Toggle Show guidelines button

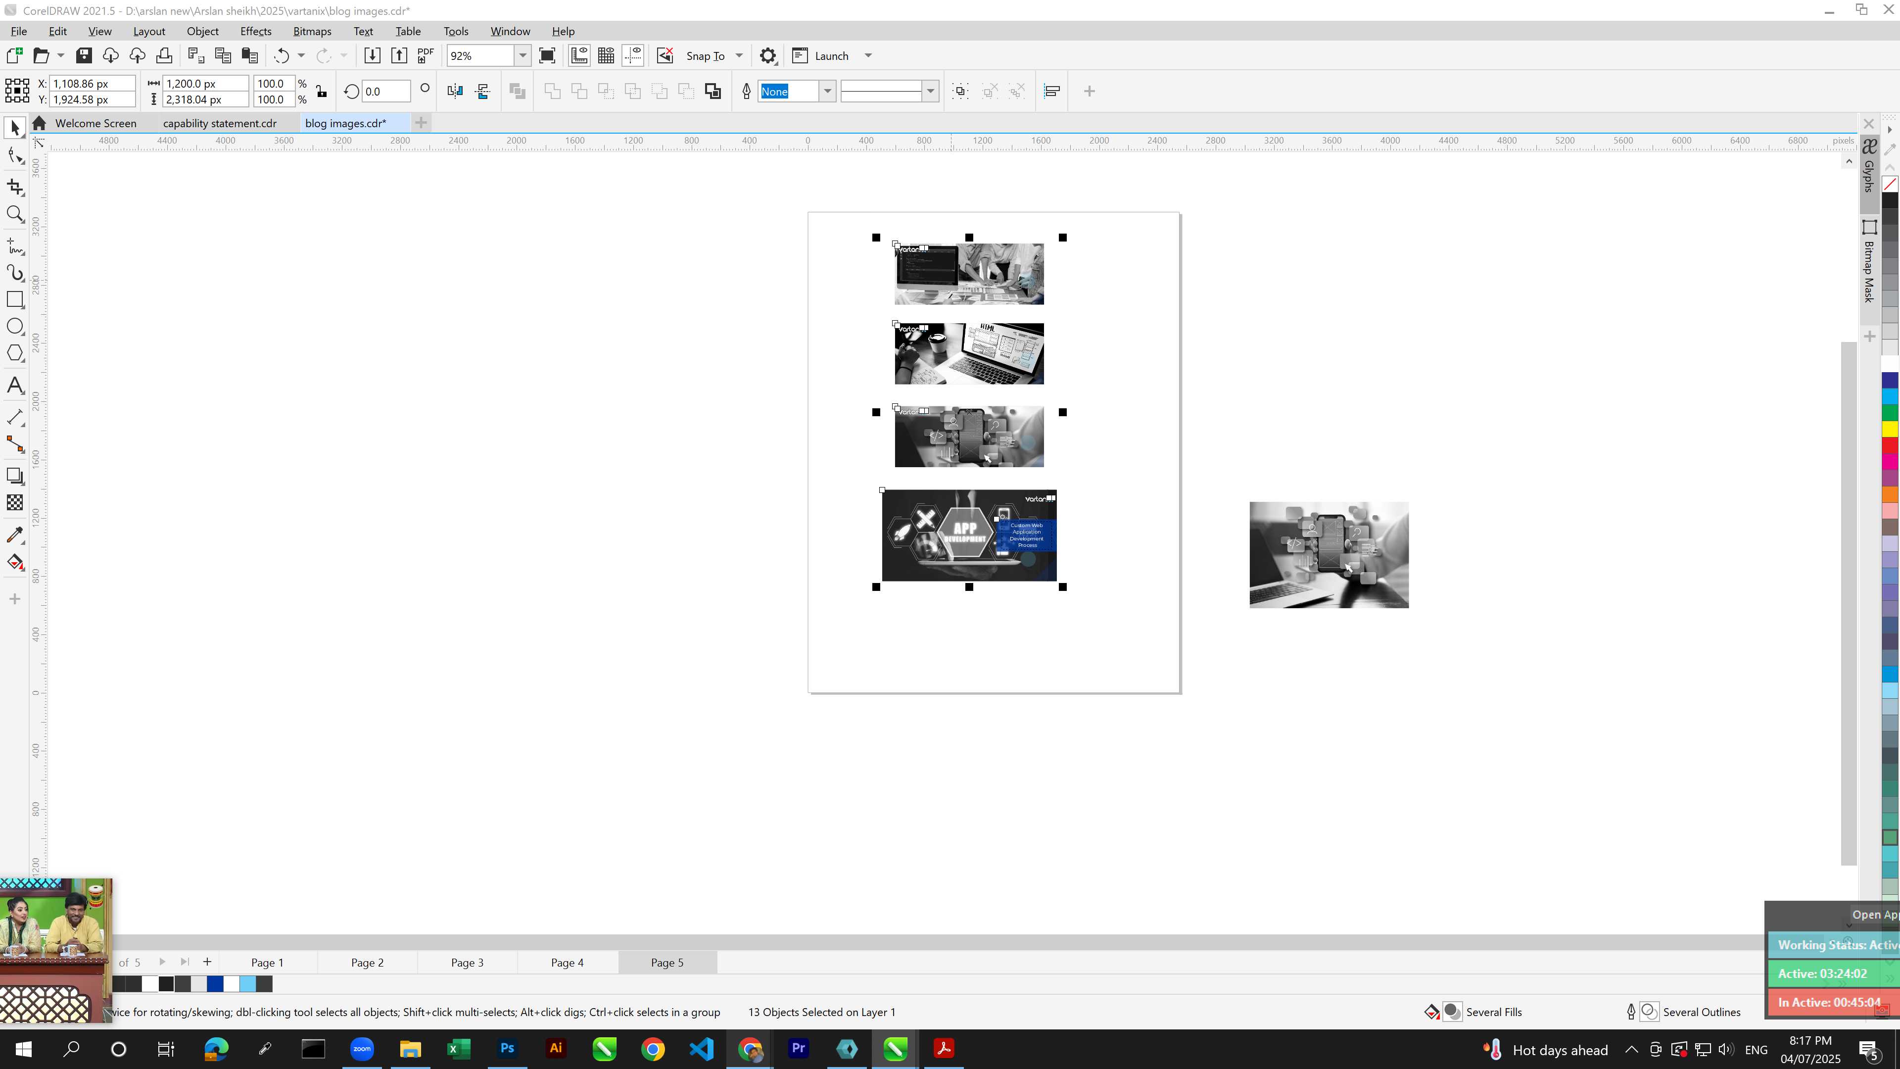633,56
